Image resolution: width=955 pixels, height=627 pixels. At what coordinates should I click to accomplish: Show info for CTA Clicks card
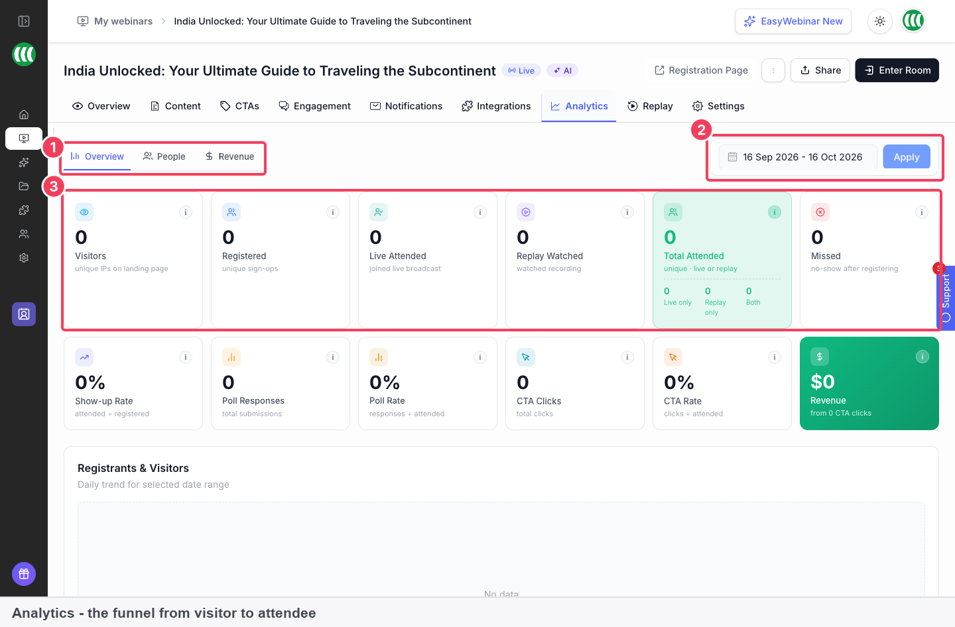pyautogui.click(x=627, y=357)
